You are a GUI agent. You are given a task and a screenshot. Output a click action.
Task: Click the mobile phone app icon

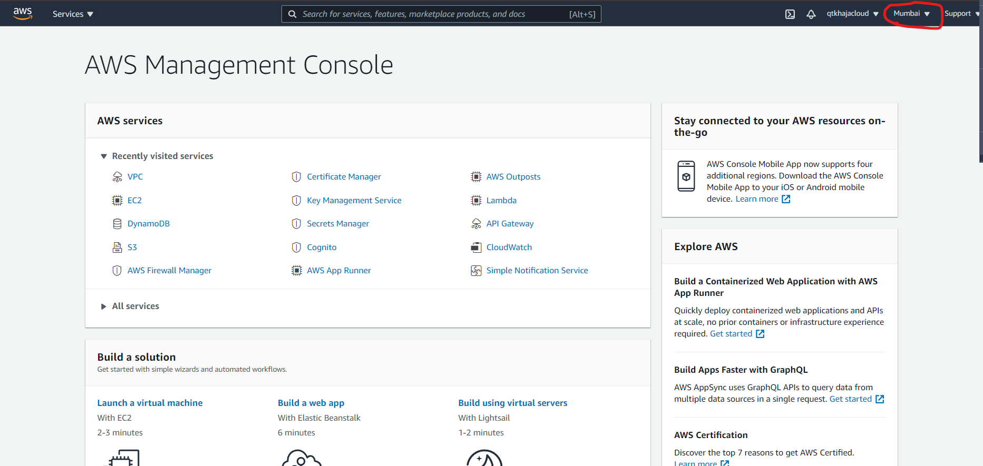tap(686, 176)
